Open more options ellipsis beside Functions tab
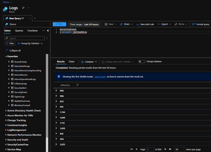Image resolution: width=211 pixels, height=152 pixels. (43, 31)
